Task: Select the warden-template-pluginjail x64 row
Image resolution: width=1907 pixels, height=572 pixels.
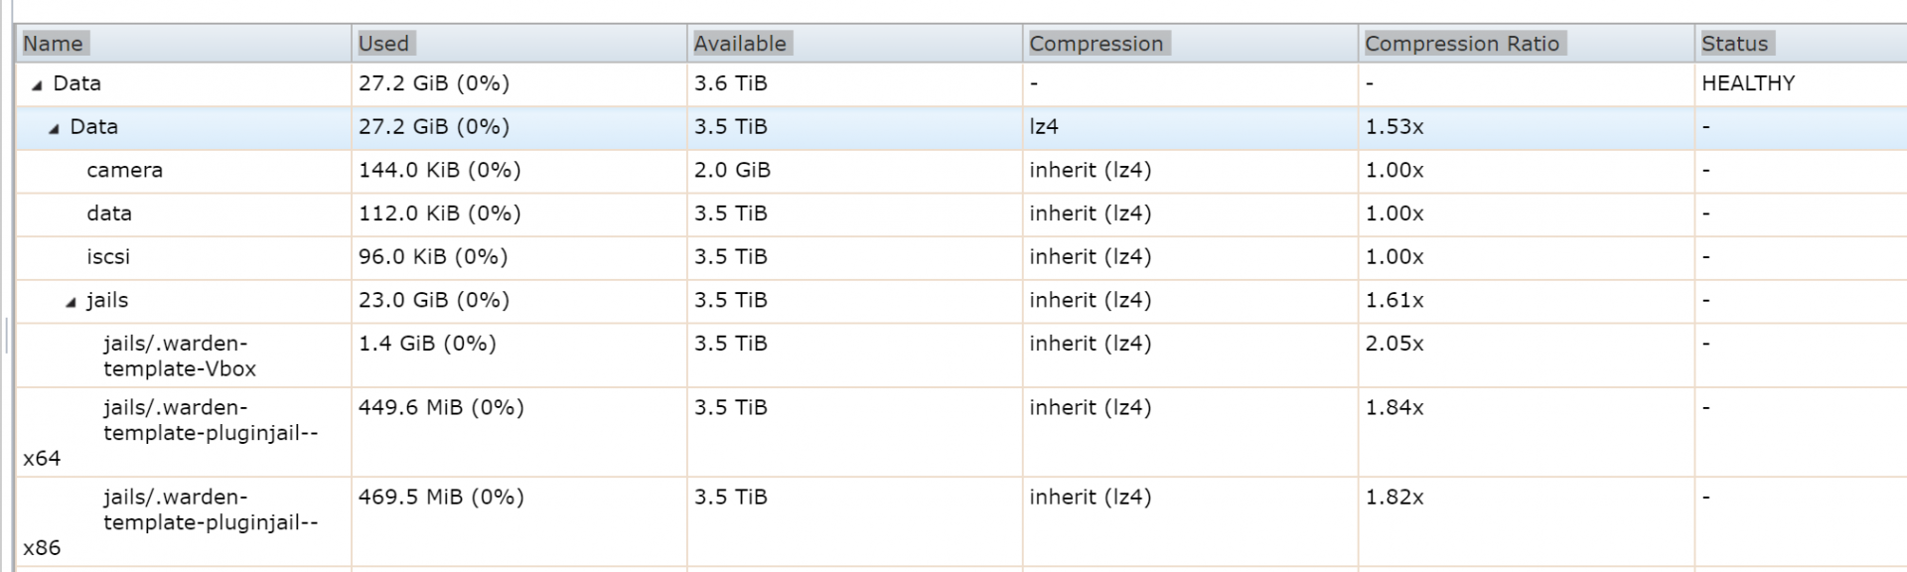Action: click(x=960, y=432)
